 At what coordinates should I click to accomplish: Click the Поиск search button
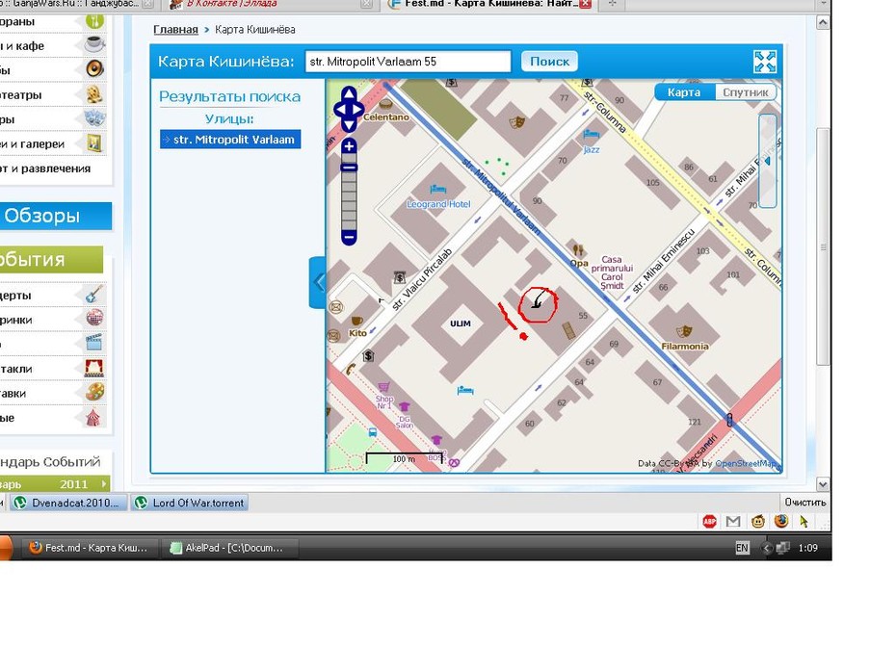coord(549,62)
